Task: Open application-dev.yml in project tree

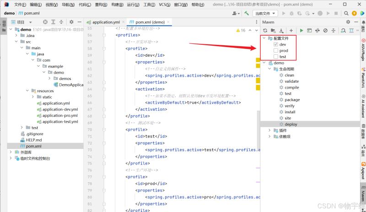Action: click(60, 109)
